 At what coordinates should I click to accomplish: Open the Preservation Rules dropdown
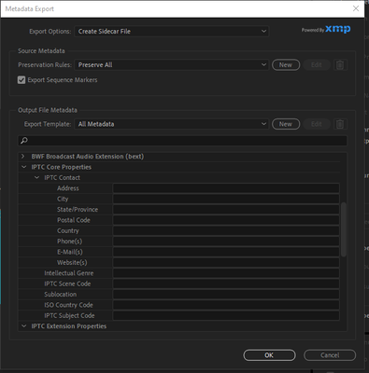(171, 65)
